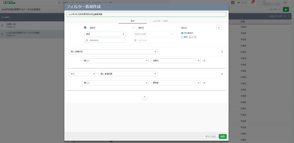Open the apps grid icon in header
Viewport: 294px width, 143px height.
(x=233, y=3)
